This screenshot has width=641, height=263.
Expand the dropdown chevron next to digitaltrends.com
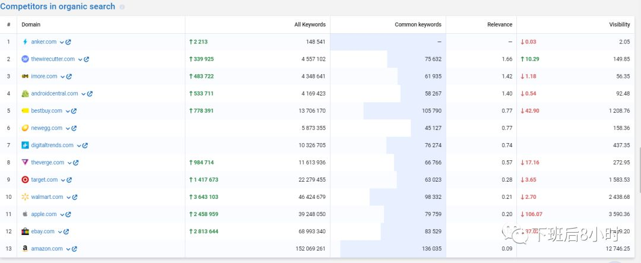click(78, 145)
